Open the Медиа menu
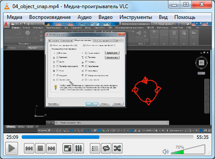The height and width of the screenshot is (159, 215). coord(15,17)
